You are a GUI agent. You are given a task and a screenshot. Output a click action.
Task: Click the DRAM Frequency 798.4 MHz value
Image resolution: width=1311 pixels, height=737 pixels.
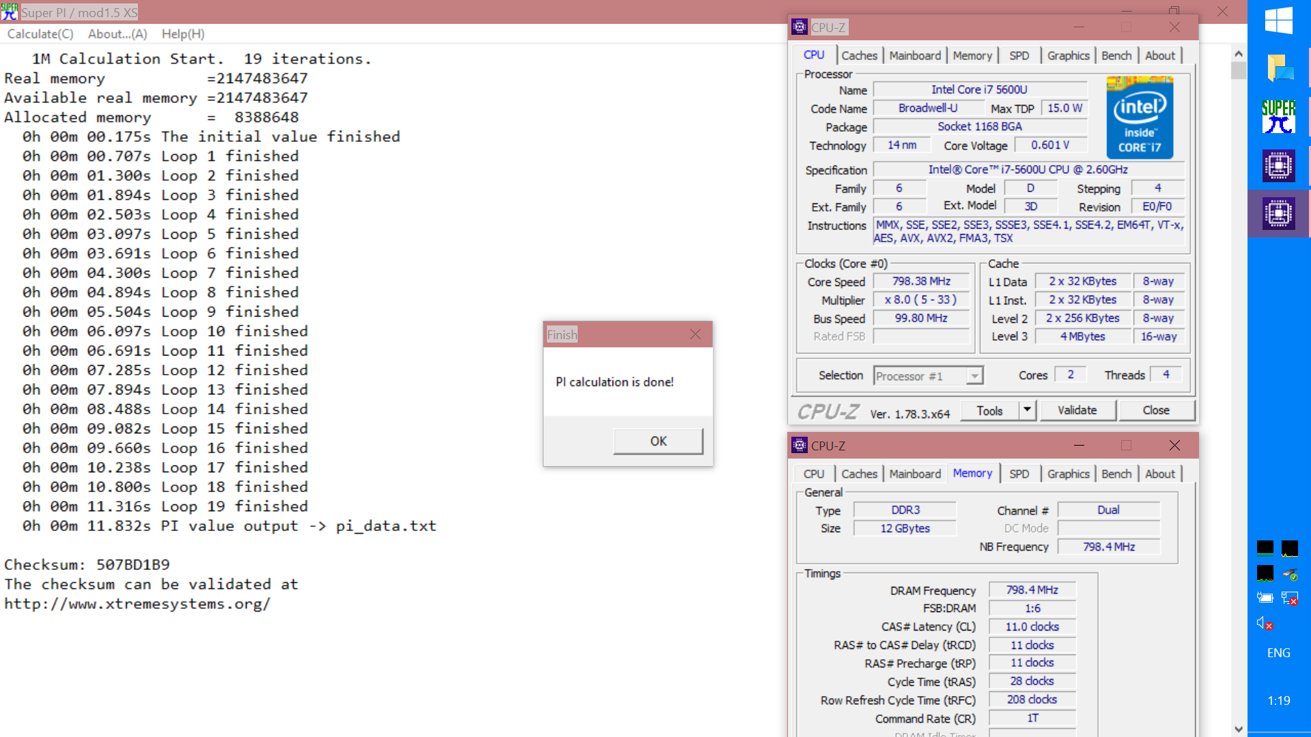coord(1032,590)
